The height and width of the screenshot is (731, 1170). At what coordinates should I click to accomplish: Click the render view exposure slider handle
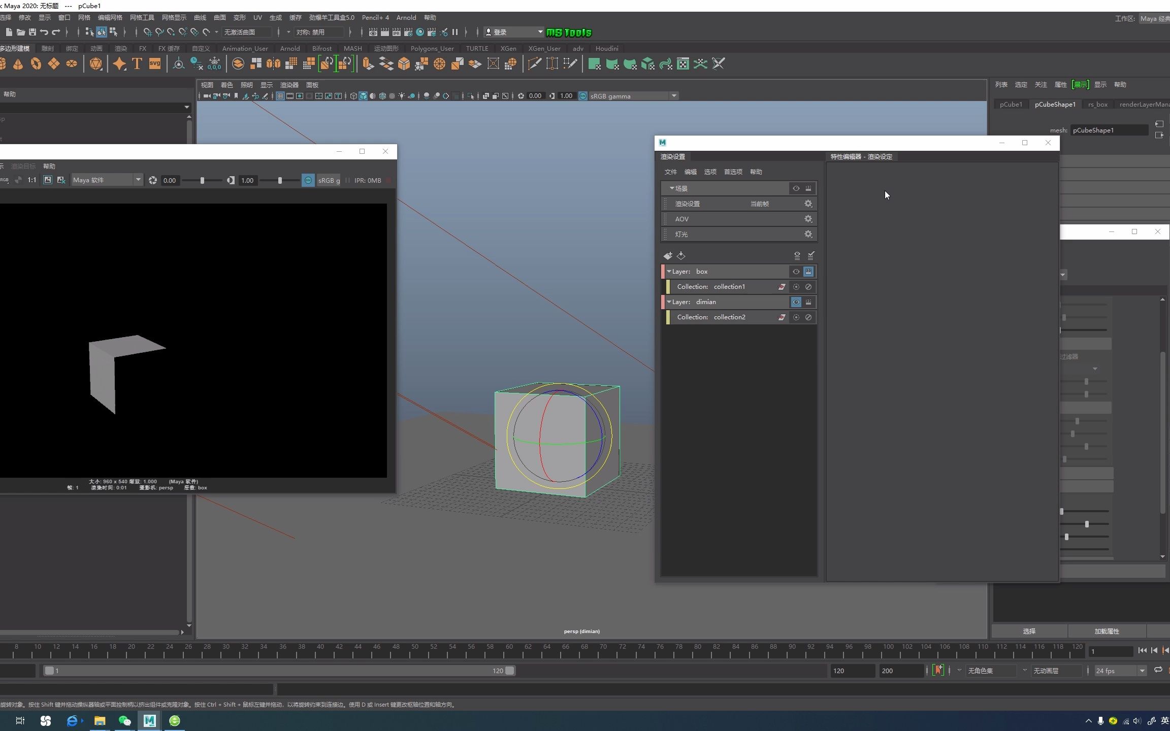(202, 181)
